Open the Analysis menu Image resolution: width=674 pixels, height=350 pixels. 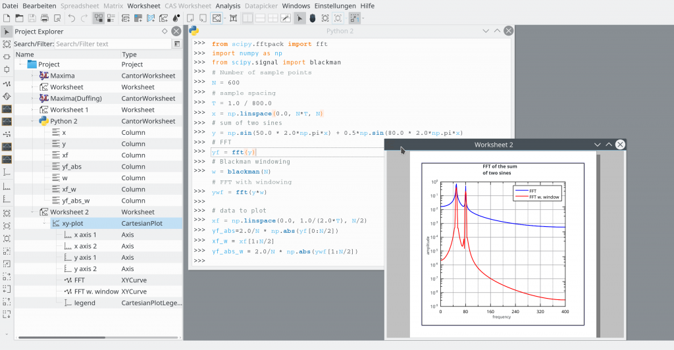(x=228, y=6)
